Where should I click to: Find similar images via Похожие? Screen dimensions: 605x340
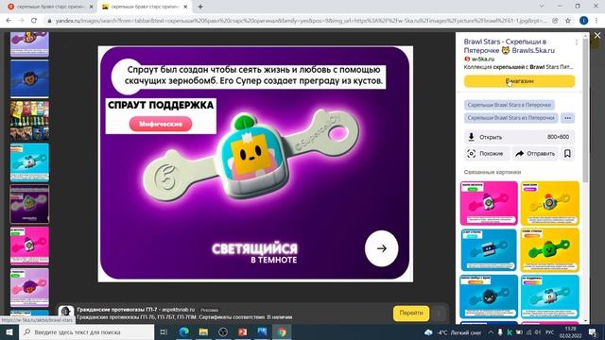click(x=486, y=153)
